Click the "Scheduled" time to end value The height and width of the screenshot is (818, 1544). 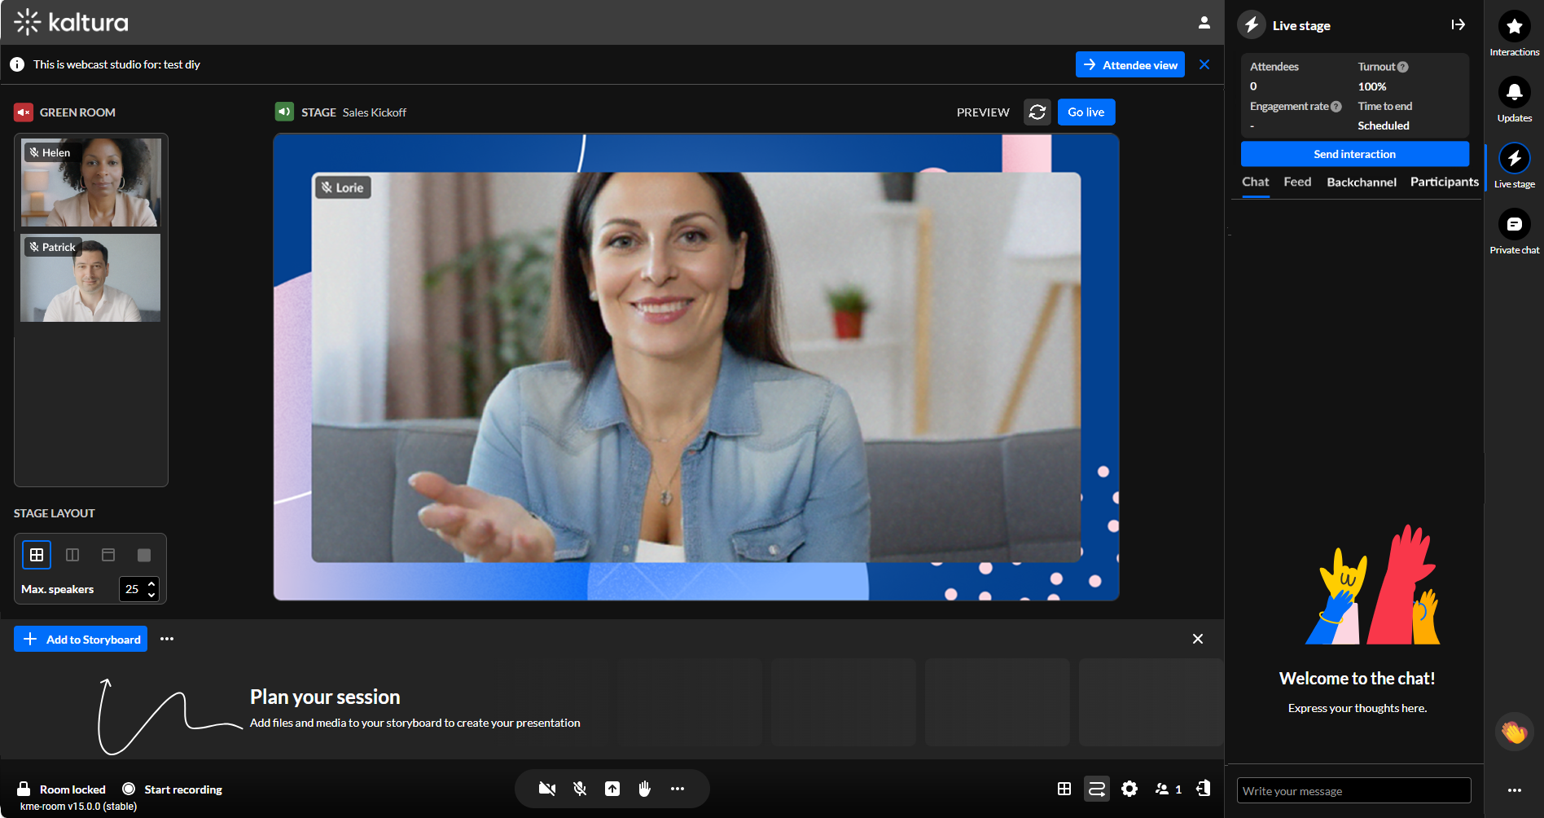coord(1384,125)
